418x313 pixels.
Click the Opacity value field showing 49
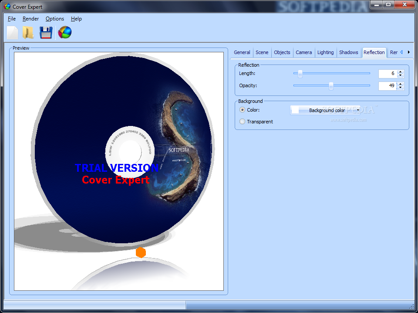[x=388, y=86]
